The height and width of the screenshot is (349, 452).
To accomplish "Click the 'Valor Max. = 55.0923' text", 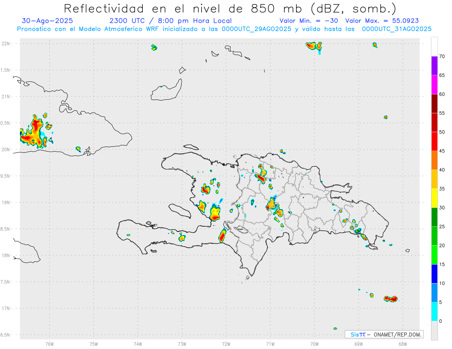I will coord(382,21).
